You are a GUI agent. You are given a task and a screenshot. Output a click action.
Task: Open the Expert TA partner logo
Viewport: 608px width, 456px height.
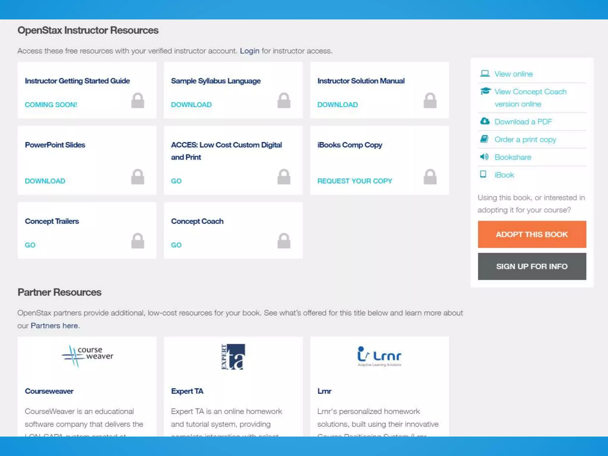click(233, 357)
